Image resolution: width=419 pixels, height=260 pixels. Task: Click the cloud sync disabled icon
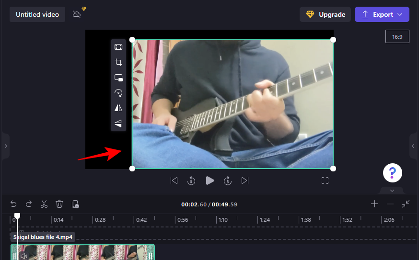click(77, 14)
